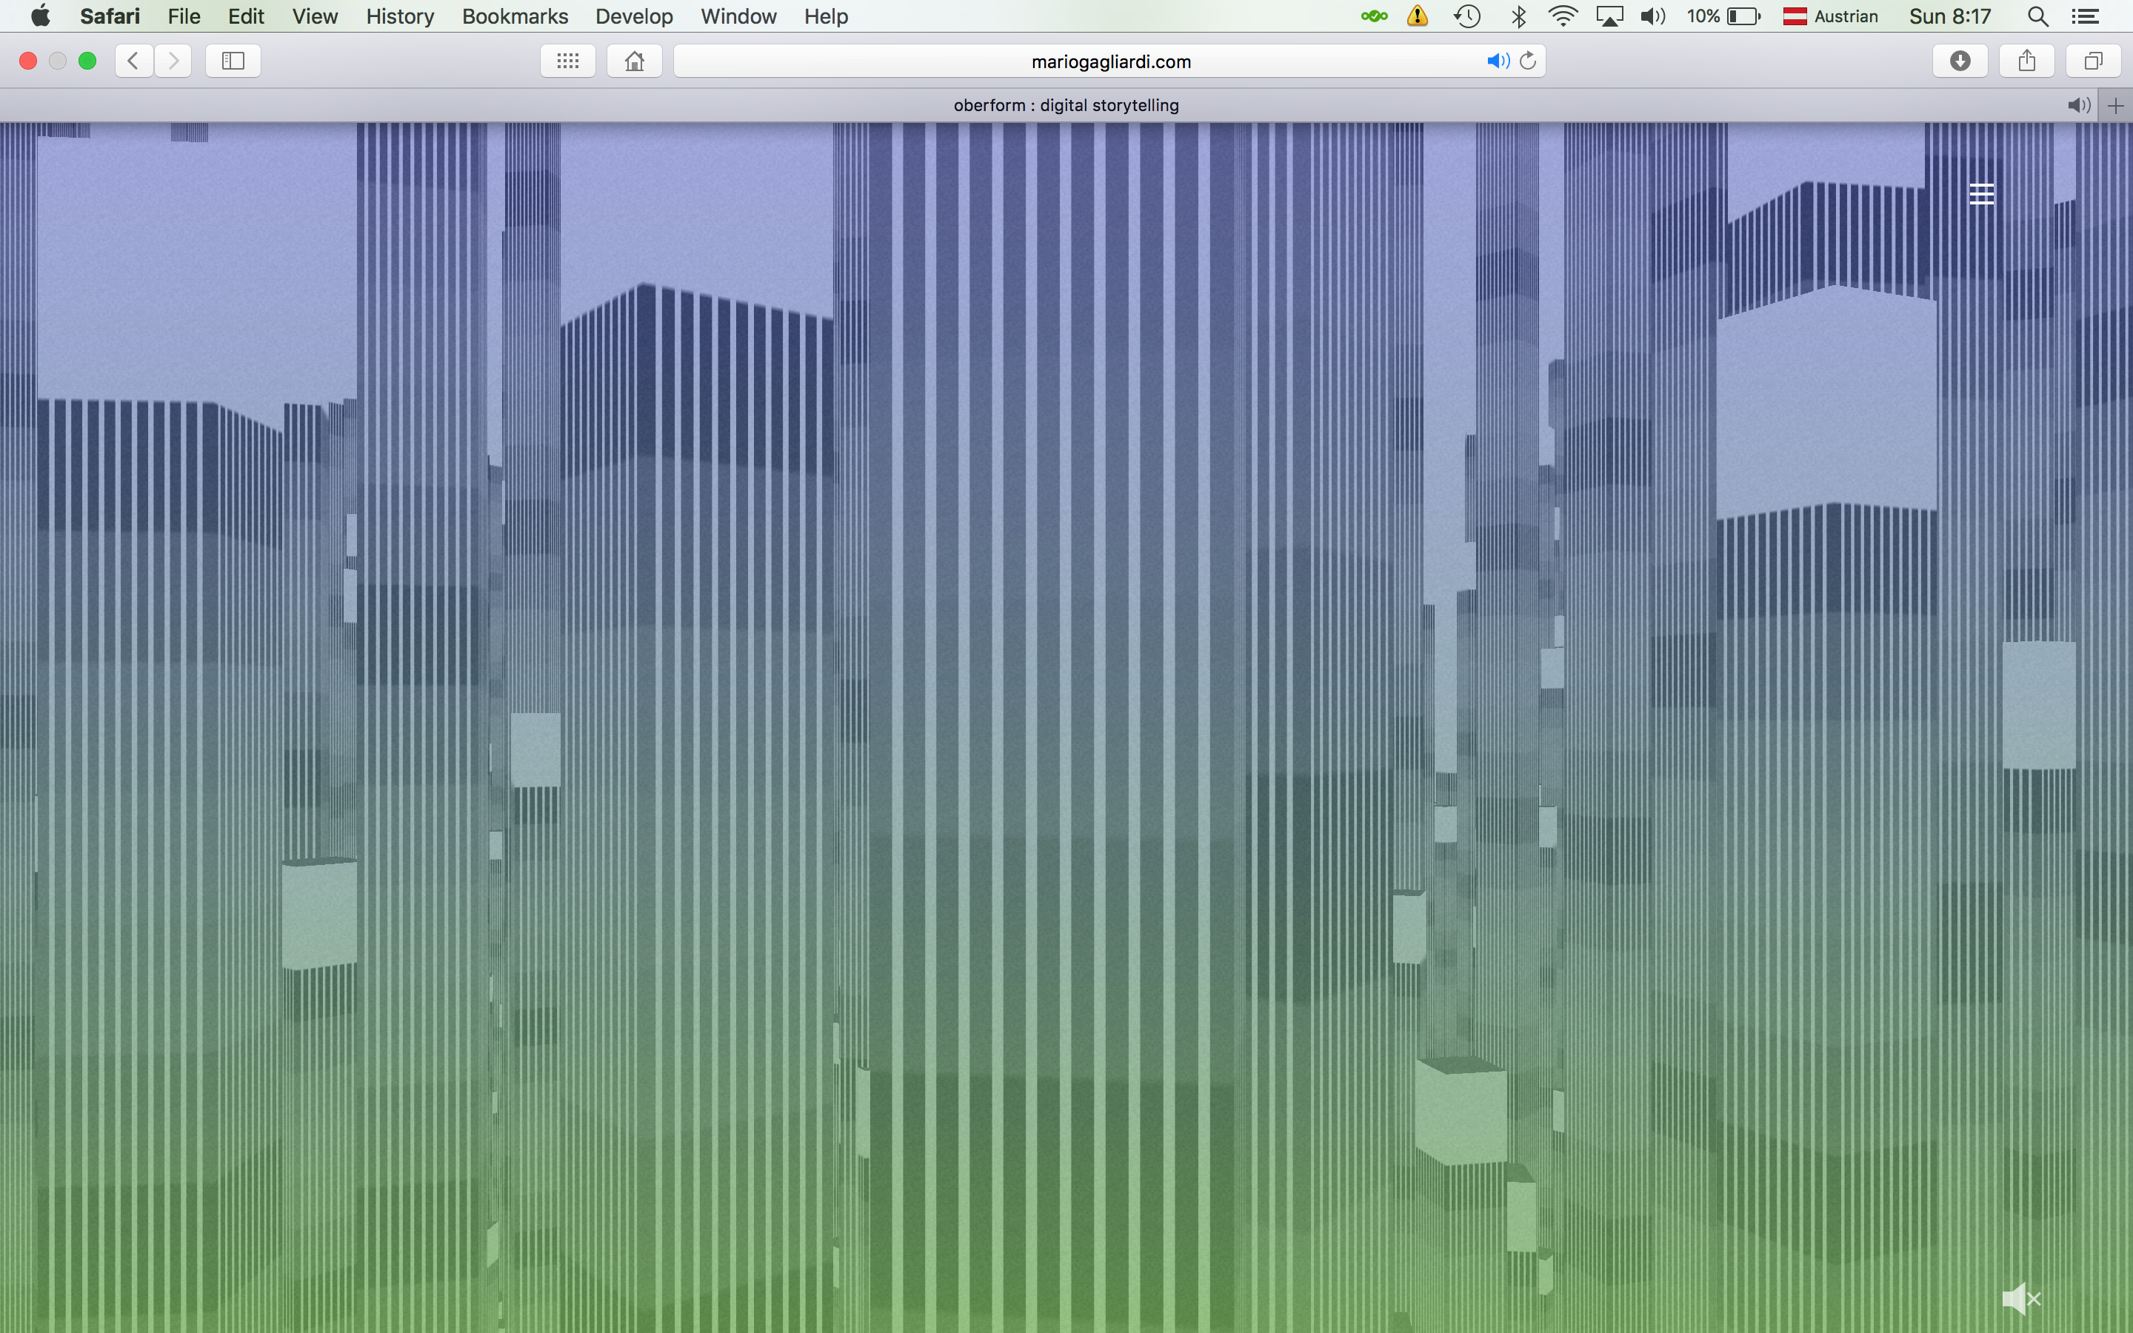Viewport: 2133px width, 1333px height.
Task: Open the File menu
Action: 184,16
